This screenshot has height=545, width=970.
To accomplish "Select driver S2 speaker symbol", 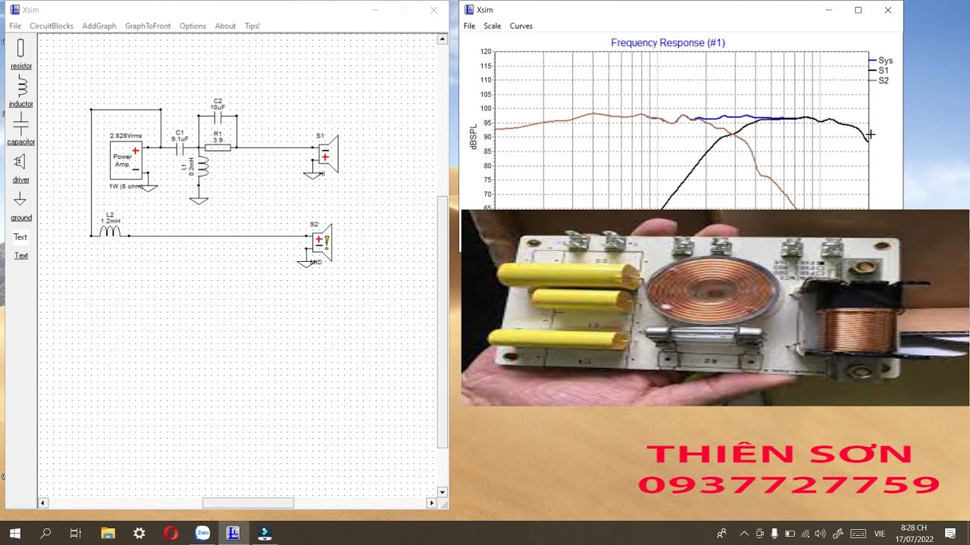I will tap(322, 242).
